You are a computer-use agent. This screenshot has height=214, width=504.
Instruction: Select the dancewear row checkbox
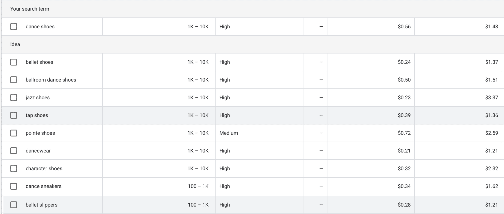[14, 151]
